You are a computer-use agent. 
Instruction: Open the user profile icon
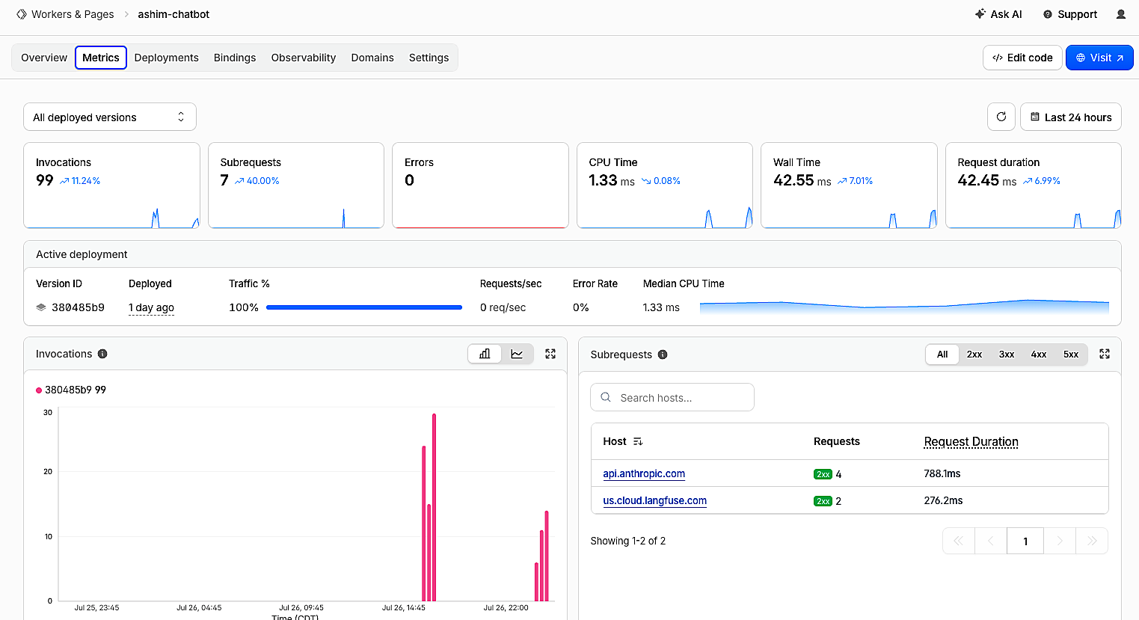[x=1121, y=14]
